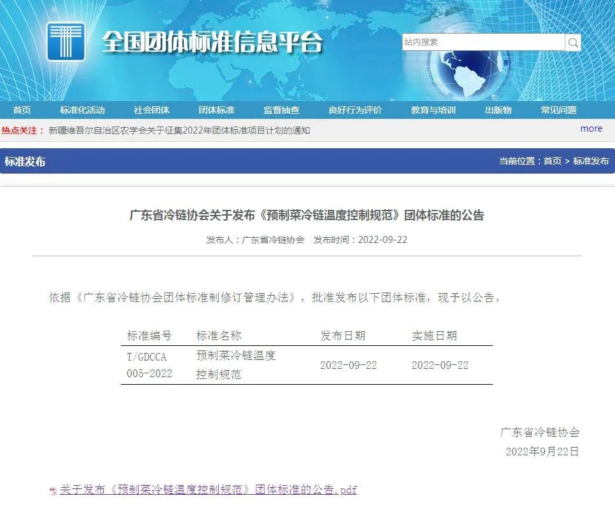Click the more link
Viewport: 615px width, 517px height.
[x=591, y=128]
